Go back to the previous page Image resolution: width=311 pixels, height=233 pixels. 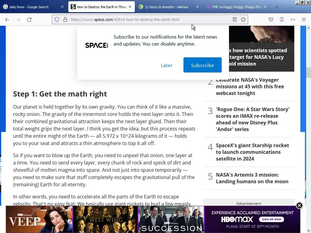tap(7, 19)
